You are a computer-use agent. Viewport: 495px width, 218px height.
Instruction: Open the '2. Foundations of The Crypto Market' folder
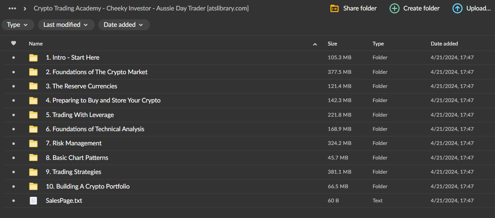pos(96,72)
